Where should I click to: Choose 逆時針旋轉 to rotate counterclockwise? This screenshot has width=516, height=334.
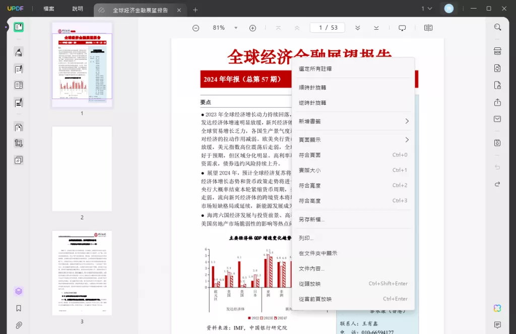point(353,103)
